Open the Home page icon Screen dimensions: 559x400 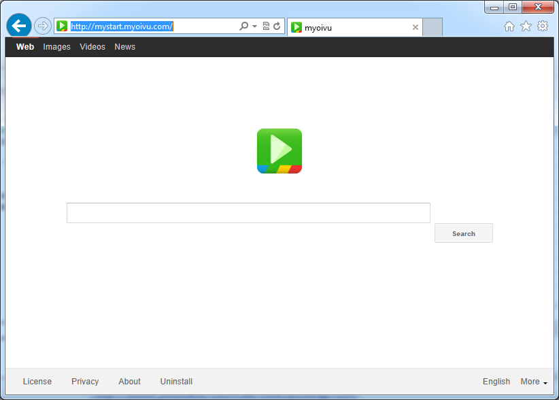tap(509, 27)
